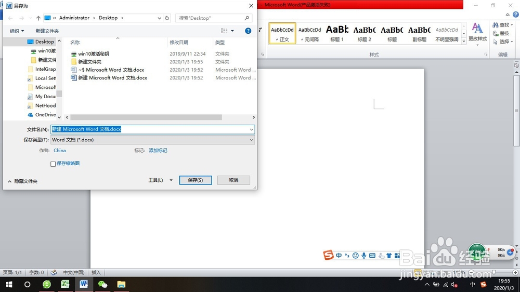Screen dimensions: 520x292
Task: Open Cortana search circle
Action: tap(27, 284)
